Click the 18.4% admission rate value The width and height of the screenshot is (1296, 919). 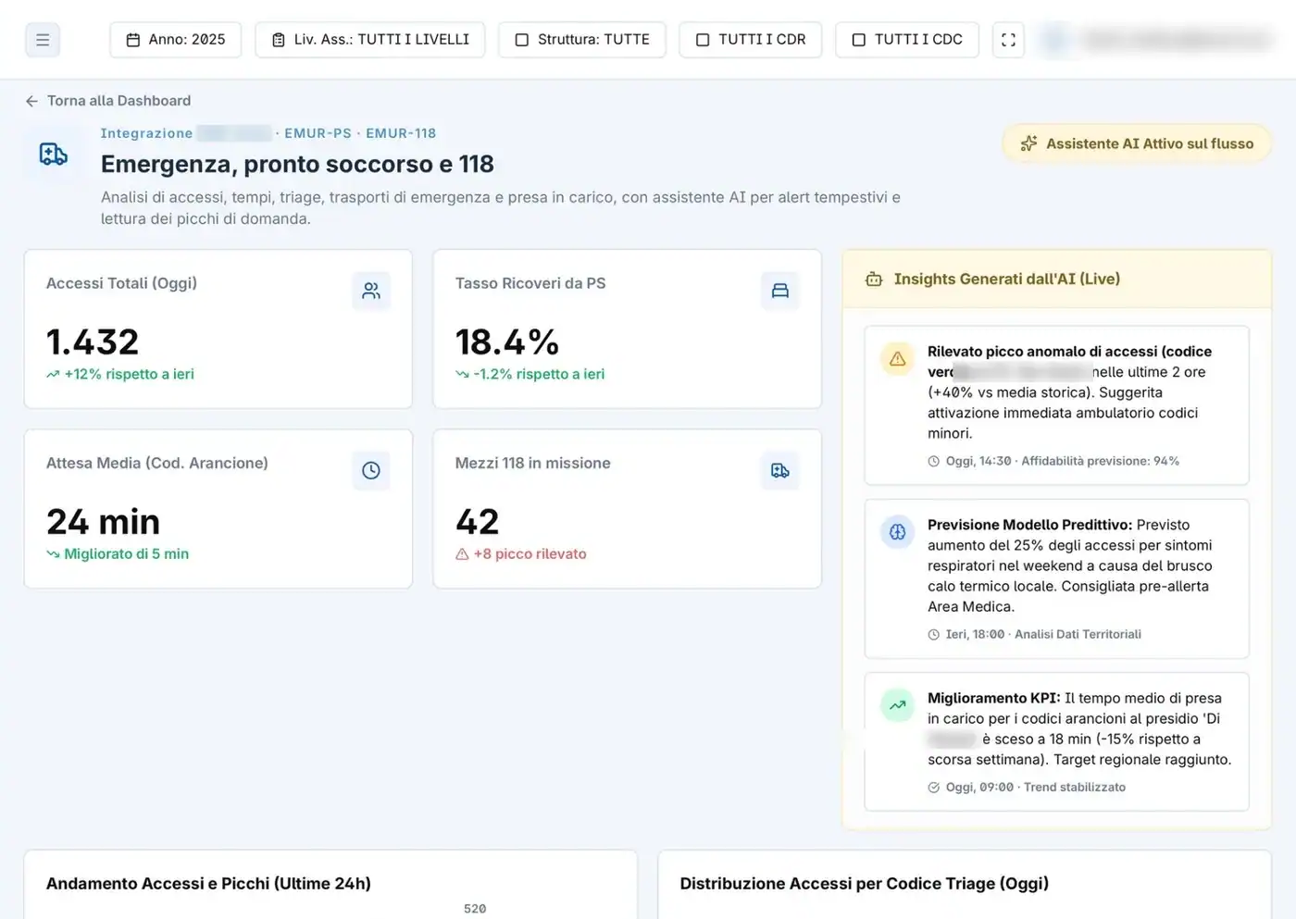507,342
